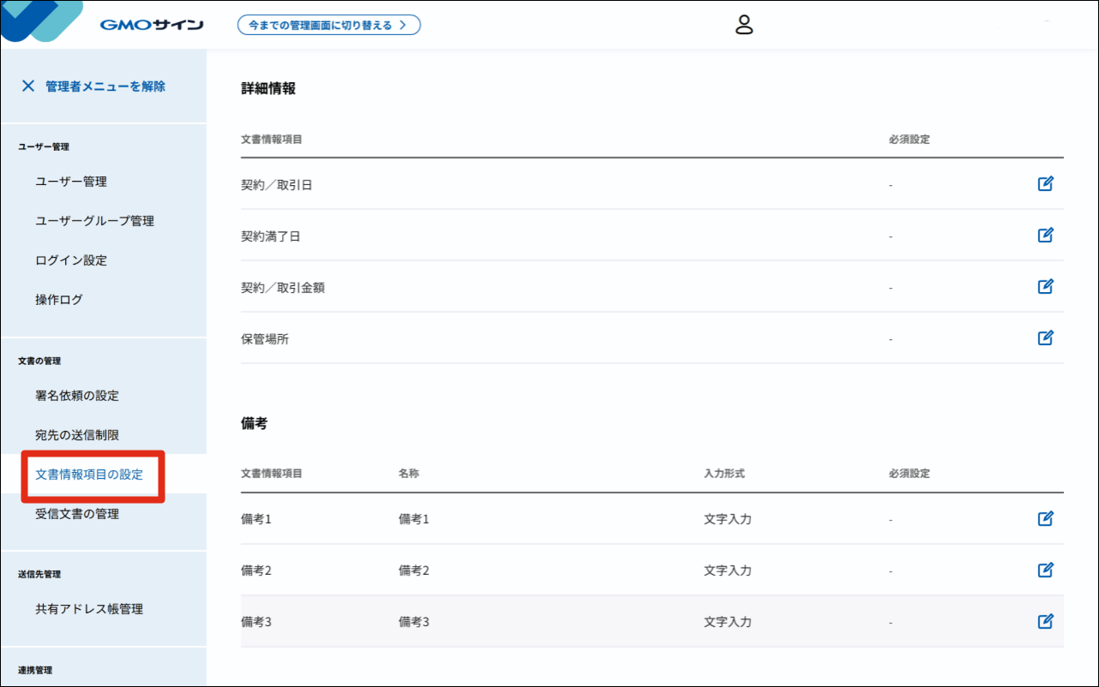Edit the 備考3 row

[x=1046, y=621]
